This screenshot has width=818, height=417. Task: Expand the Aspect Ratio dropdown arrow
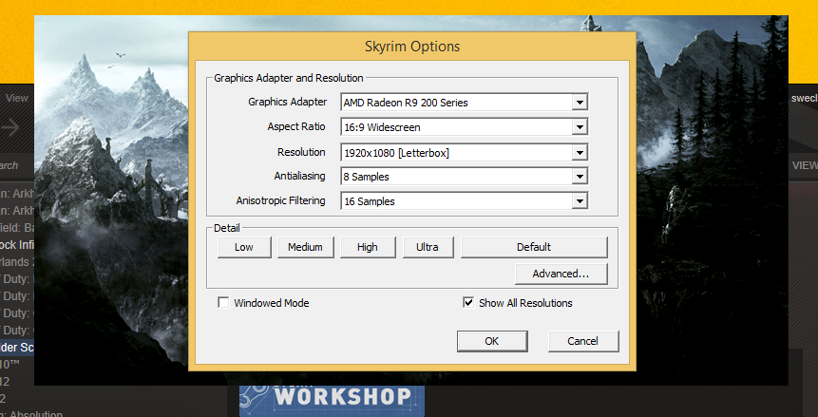click(x=580, y=127)
